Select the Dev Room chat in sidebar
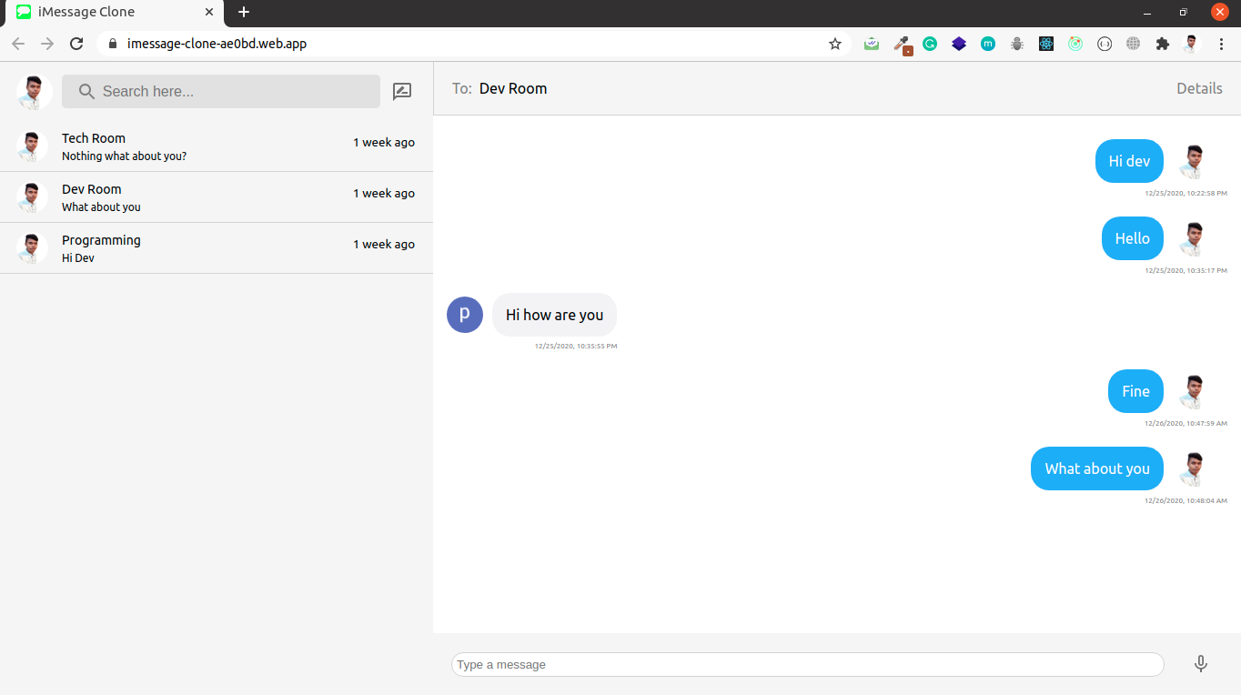 click(x=216, y=197)
